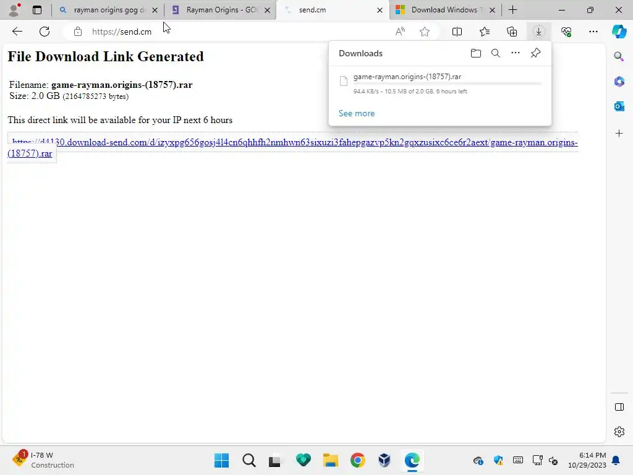Open the Edge profile icon

pos(14,10)
